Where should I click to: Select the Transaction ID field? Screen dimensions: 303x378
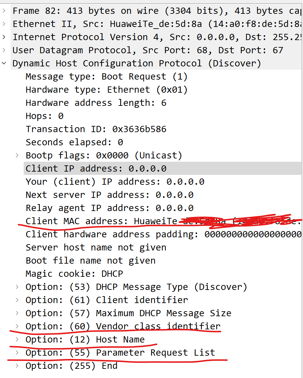tap(96, 129)
